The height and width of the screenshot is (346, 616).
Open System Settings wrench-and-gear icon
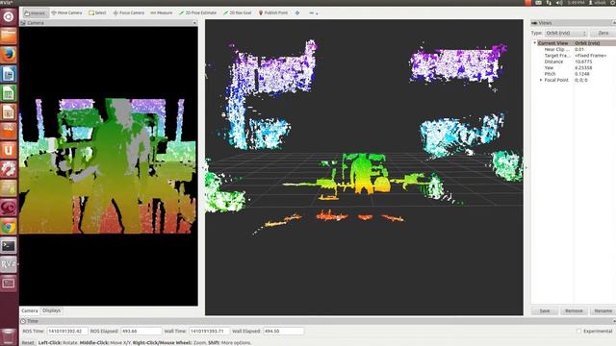point(9,169)
